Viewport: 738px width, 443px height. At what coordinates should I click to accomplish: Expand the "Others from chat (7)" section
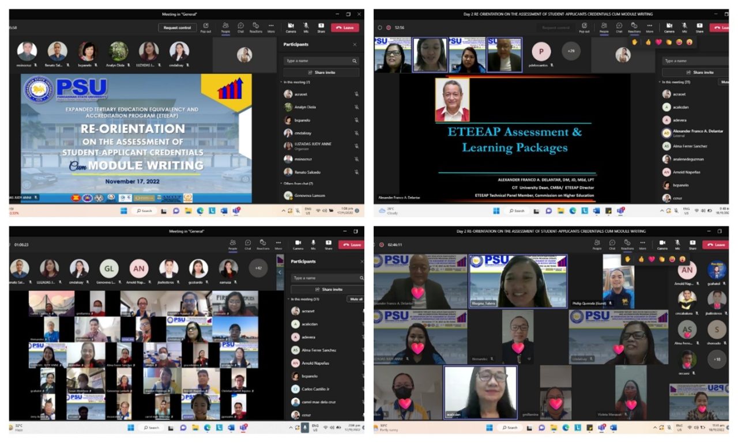tap(282, 183)
